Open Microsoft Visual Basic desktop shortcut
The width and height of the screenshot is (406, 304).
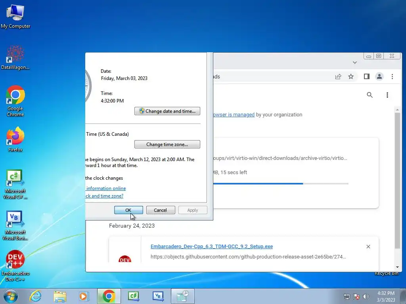click(x=15, y=225)
